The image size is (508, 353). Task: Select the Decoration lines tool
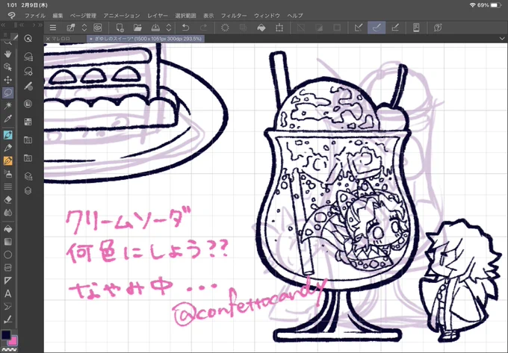(x=7, y=187)
